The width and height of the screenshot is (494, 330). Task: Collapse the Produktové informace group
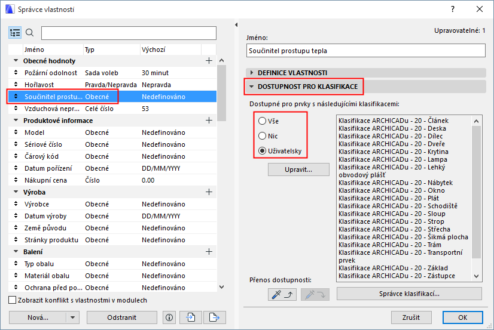pyautogui.click(x=16, y=120)
